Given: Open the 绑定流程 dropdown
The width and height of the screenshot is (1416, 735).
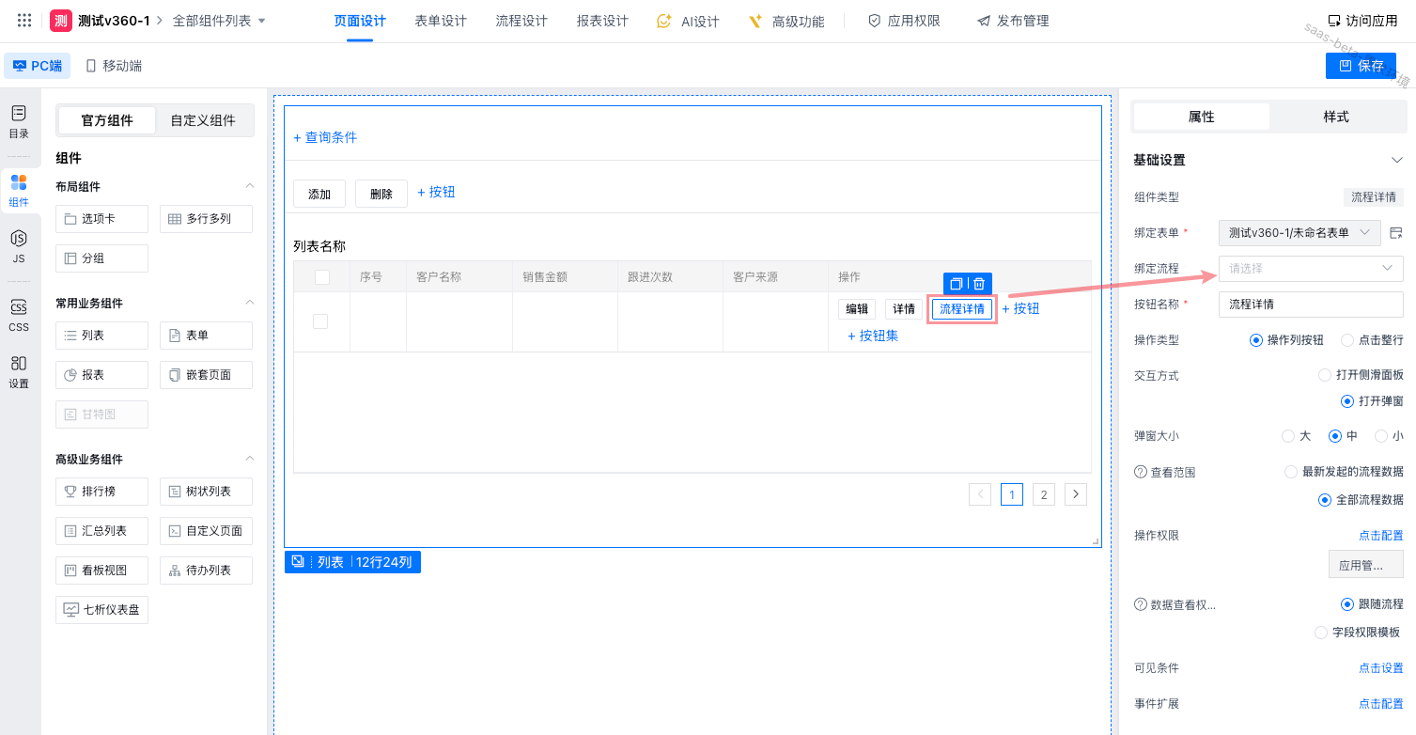Looking at the screenshot, I should click(x=1310, y=268).
